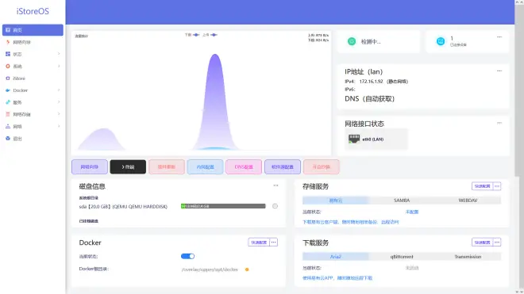524x294 pixels.
Task: Click the round icon beside sda disk usage bar
Action: point(275,206)
